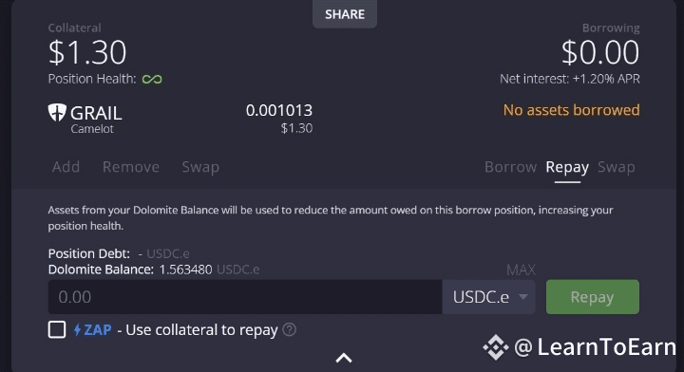Click the infinity Position Health icon
The height and width of the screenshot is (372, 684).
(x=152, y=80)
